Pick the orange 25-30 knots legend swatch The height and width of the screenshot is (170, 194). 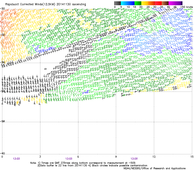(152, 3)
